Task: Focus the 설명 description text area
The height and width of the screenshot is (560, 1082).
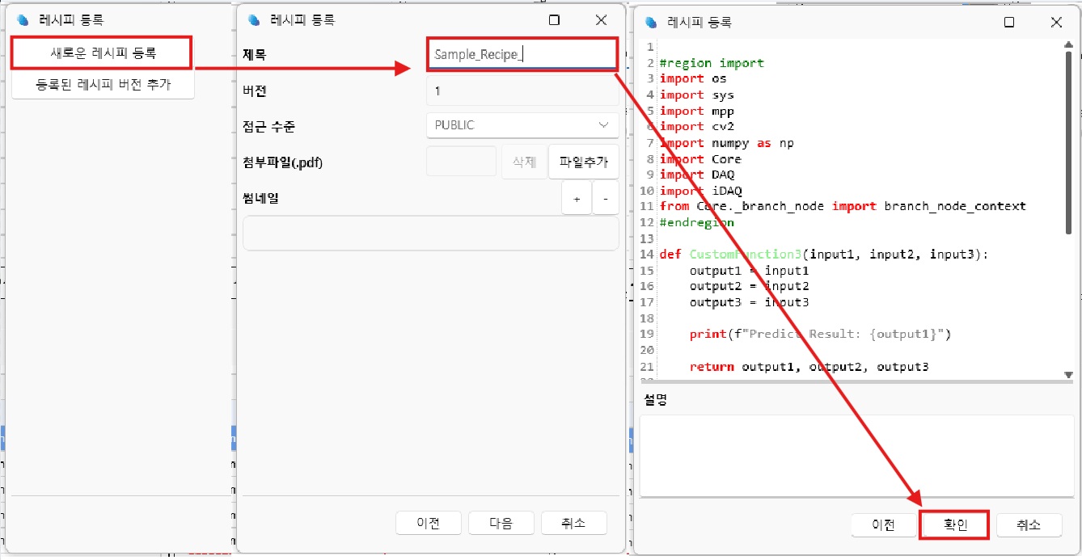Action: [856, 456]
